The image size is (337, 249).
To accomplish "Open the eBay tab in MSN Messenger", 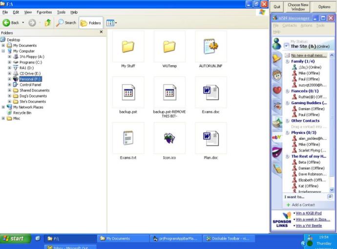I will [x=277, y=137].
